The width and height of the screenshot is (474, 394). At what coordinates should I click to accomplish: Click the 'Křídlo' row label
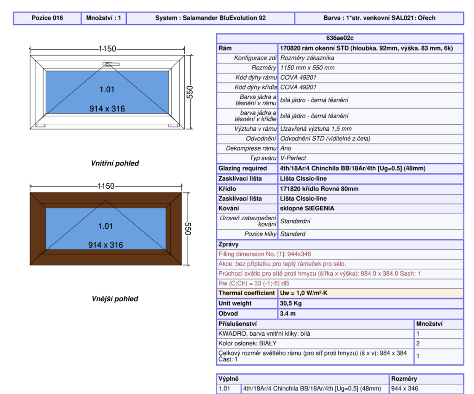click(227, 189)
